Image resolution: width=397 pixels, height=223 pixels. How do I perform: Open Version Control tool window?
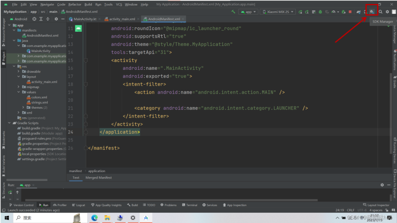[x=21, y=205]
